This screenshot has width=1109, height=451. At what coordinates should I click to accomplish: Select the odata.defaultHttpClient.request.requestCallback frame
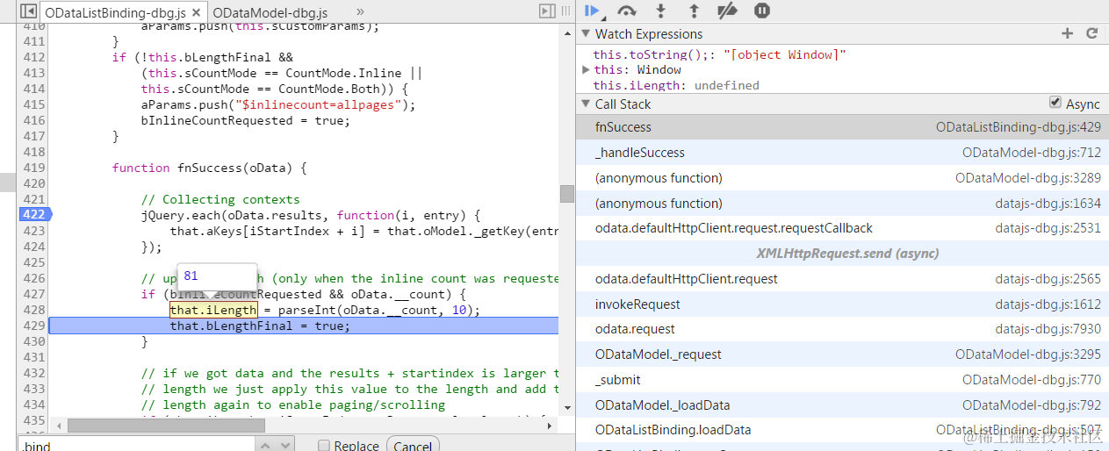click(842, 228)
